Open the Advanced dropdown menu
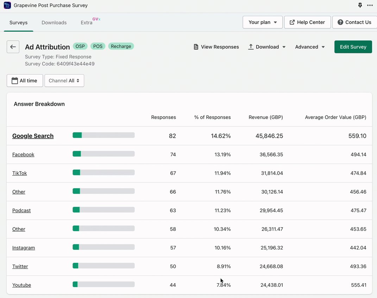This screenshot has height=298, width=377. pos(310,47)
